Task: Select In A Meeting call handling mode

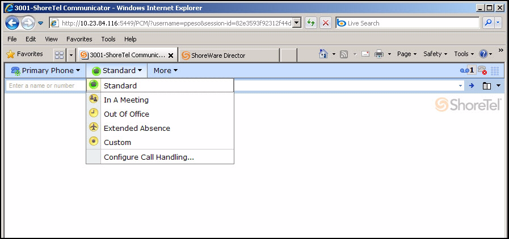Action: 160,100
